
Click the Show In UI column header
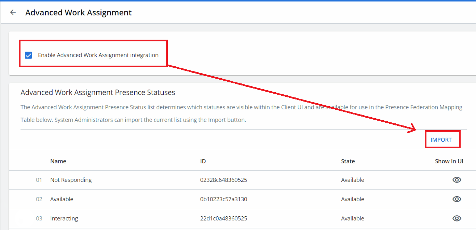tap(449, 161)
